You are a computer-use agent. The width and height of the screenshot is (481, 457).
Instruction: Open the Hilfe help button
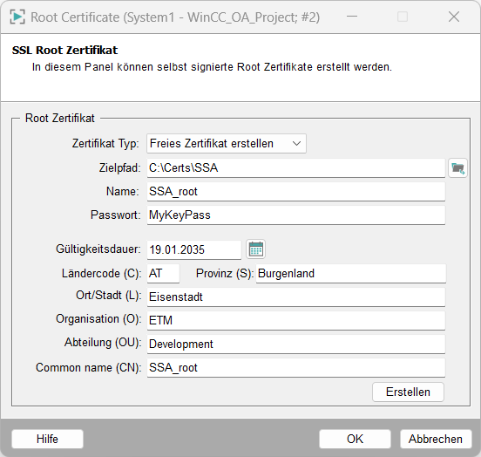coord(47,439)
